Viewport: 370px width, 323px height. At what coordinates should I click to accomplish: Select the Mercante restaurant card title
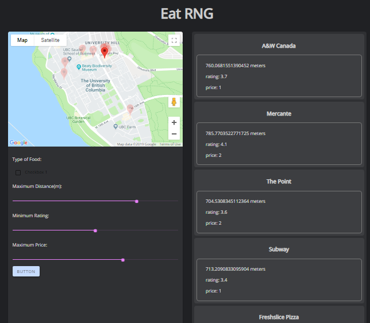click(279, 114)
